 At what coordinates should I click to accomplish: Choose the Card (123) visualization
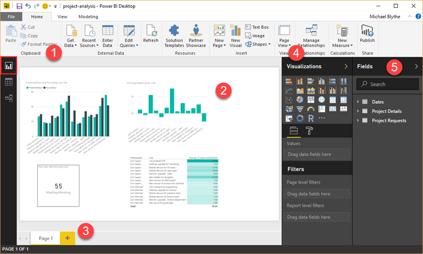tap(333, 109)
